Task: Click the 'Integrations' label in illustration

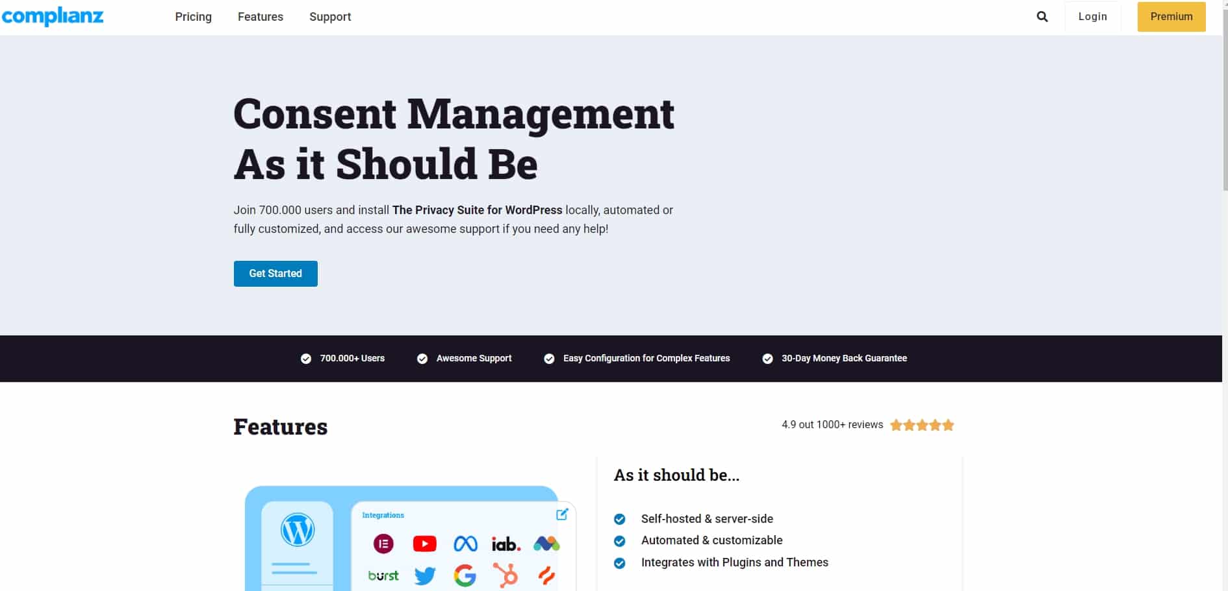Action: (383, 515)
